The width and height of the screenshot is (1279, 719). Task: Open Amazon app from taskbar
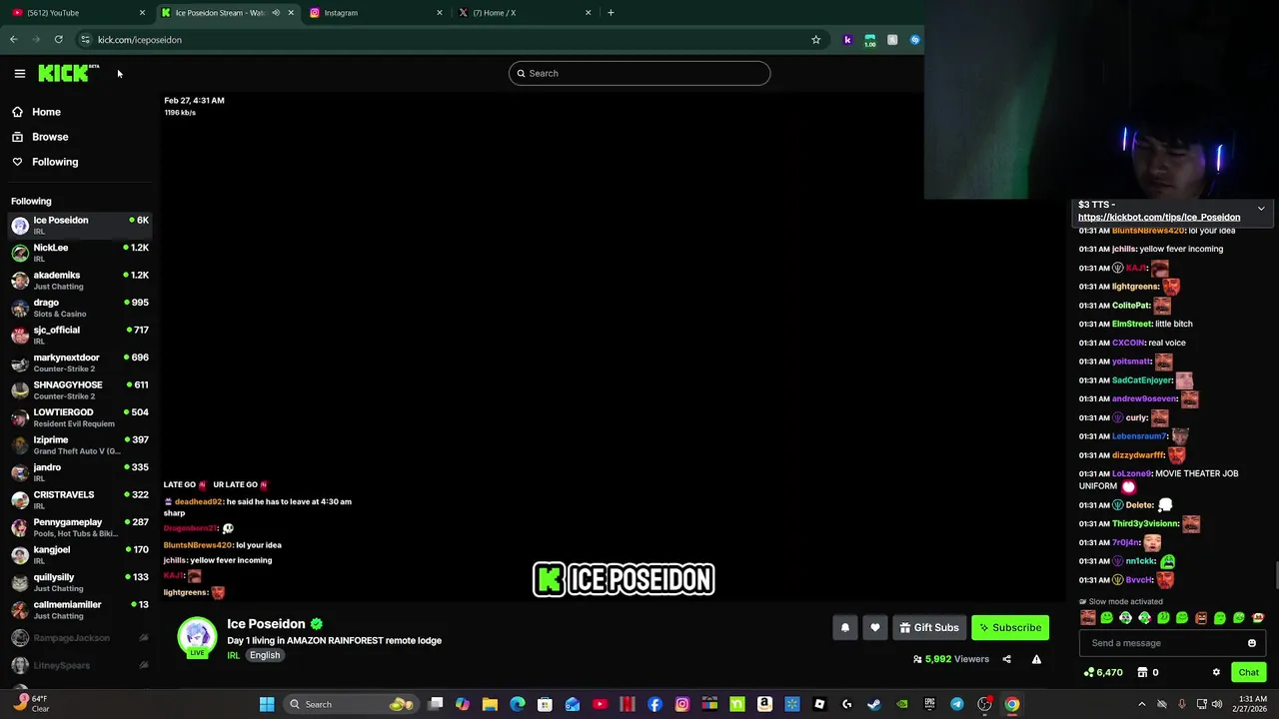pyautogui.click(x=764, y=704)
